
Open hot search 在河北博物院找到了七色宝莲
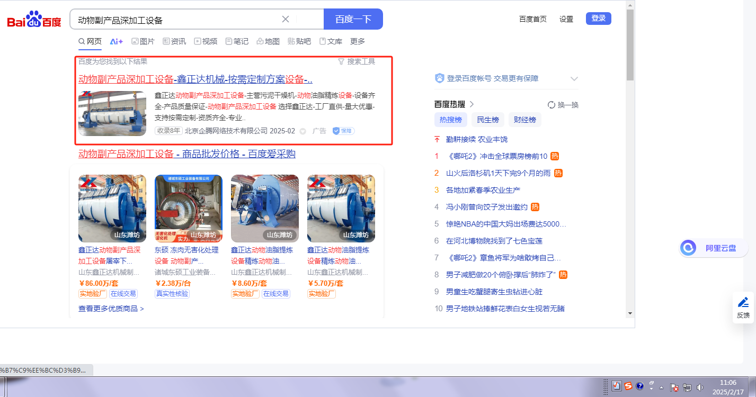pyautogui.click(x=494, y=241)
